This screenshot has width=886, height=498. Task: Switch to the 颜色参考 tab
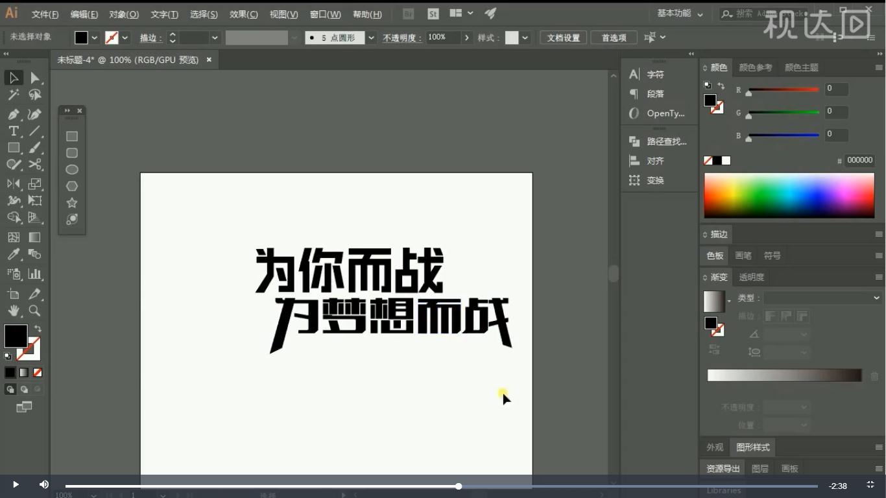click(x=756, y=67)
